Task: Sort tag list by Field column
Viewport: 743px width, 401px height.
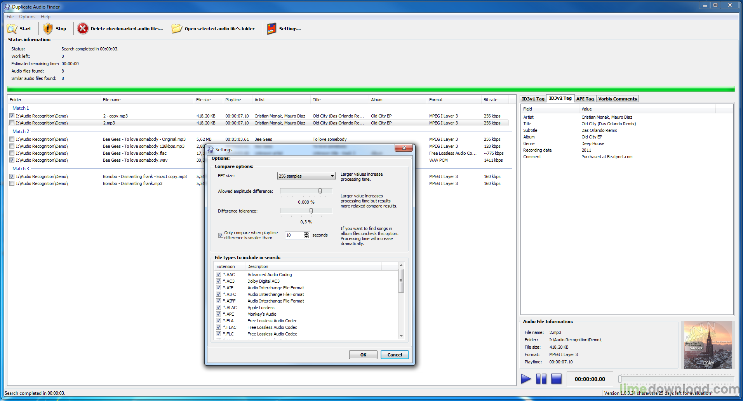Action: click(x=550, y=109)
